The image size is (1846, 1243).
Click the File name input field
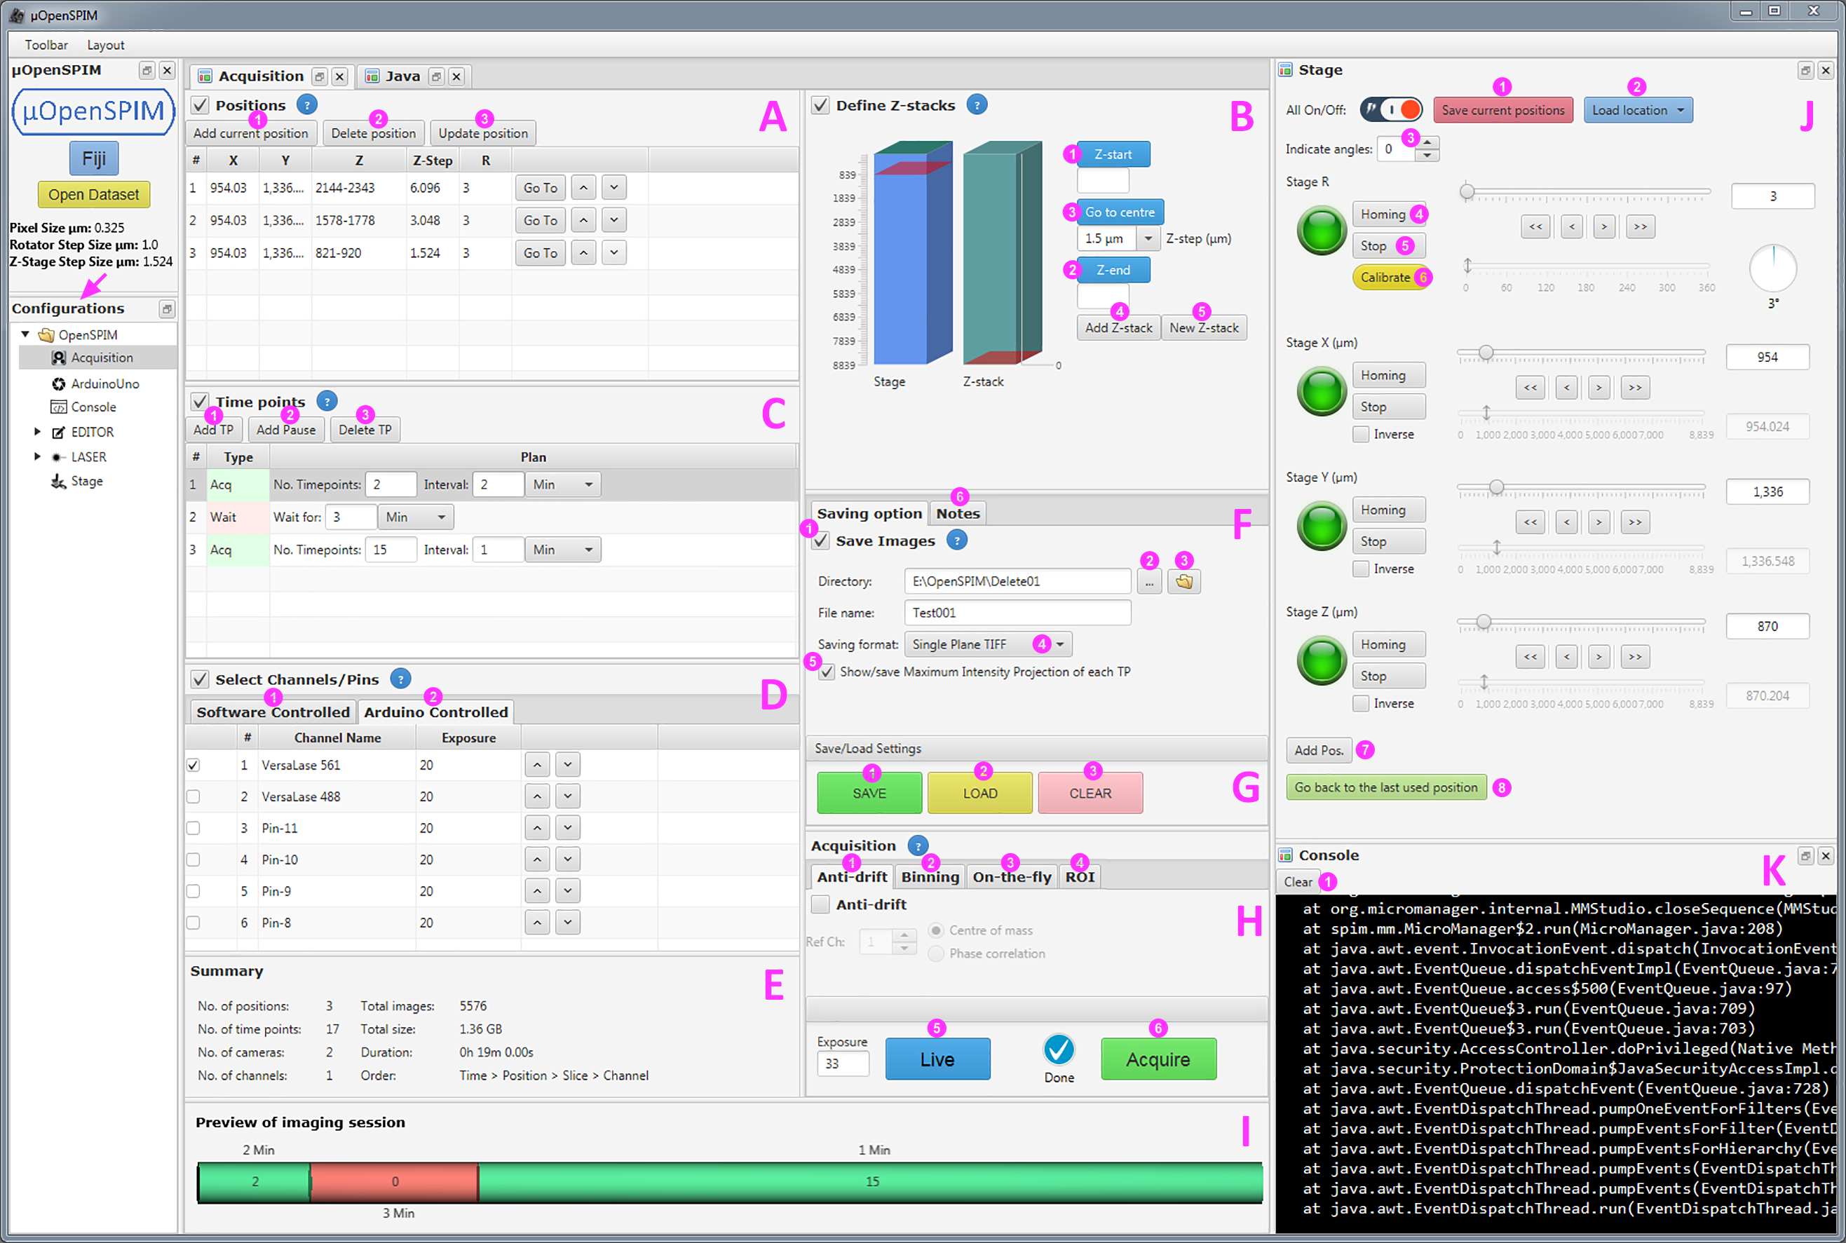(x=1017, y=613)
